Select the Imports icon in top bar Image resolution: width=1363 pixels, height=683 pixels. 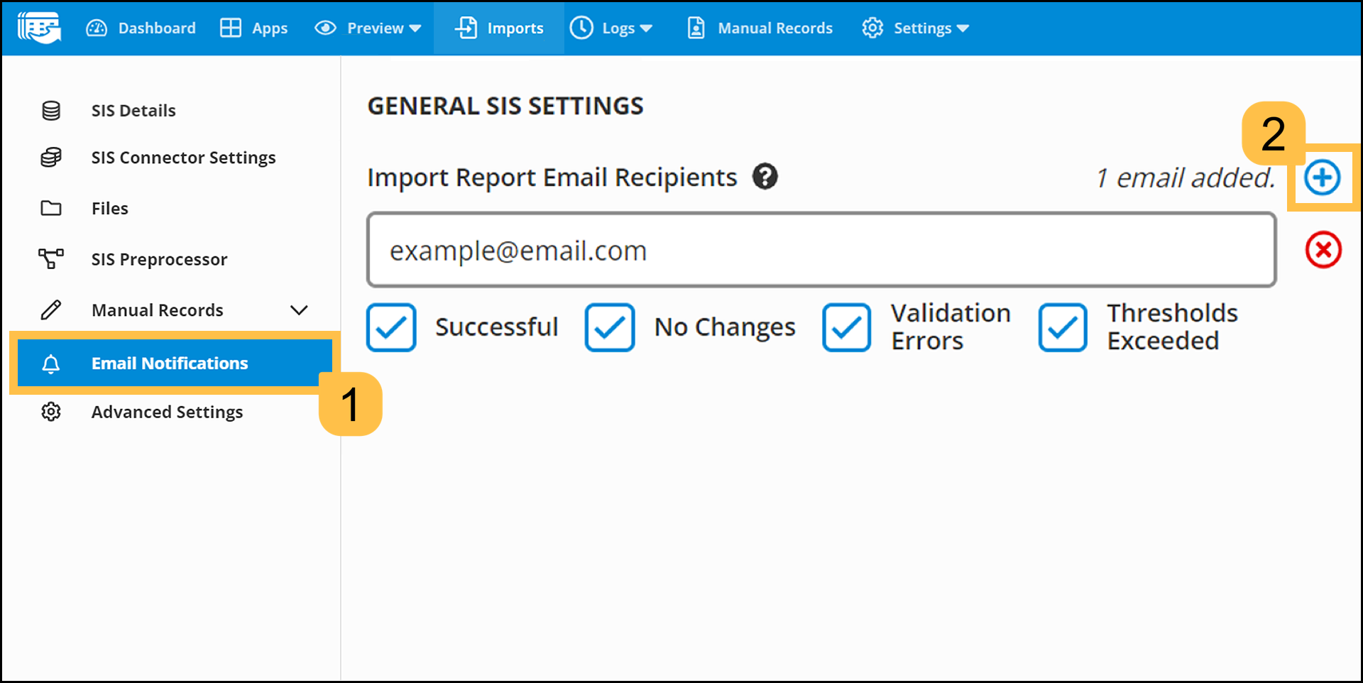coord(465,28)
